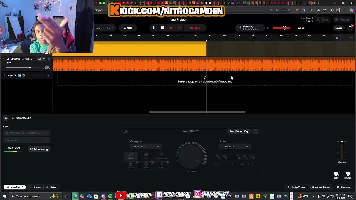Select the Duet AutoPitch preset

pyautogui.click(x=146, y=156)
